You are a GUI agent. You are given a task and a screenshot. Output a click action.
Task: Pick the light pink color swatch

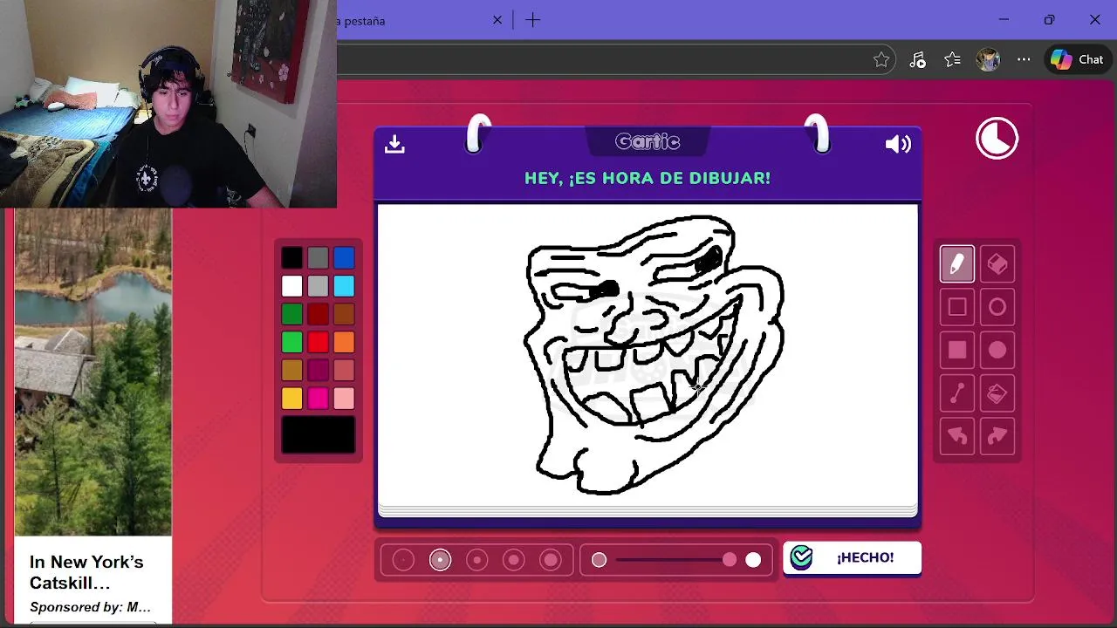[x=344, y=399]
